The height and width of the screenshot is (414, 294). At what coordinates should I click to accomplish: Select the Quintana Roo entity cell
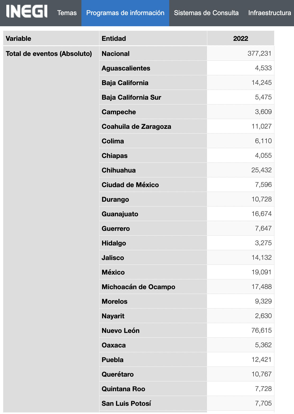pyautogui.click(x=123, y=389)
